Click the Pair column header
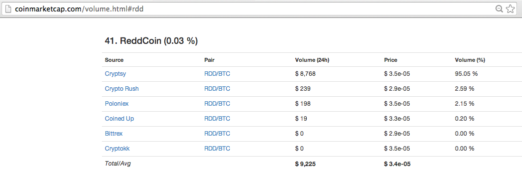 pos(209,60)
